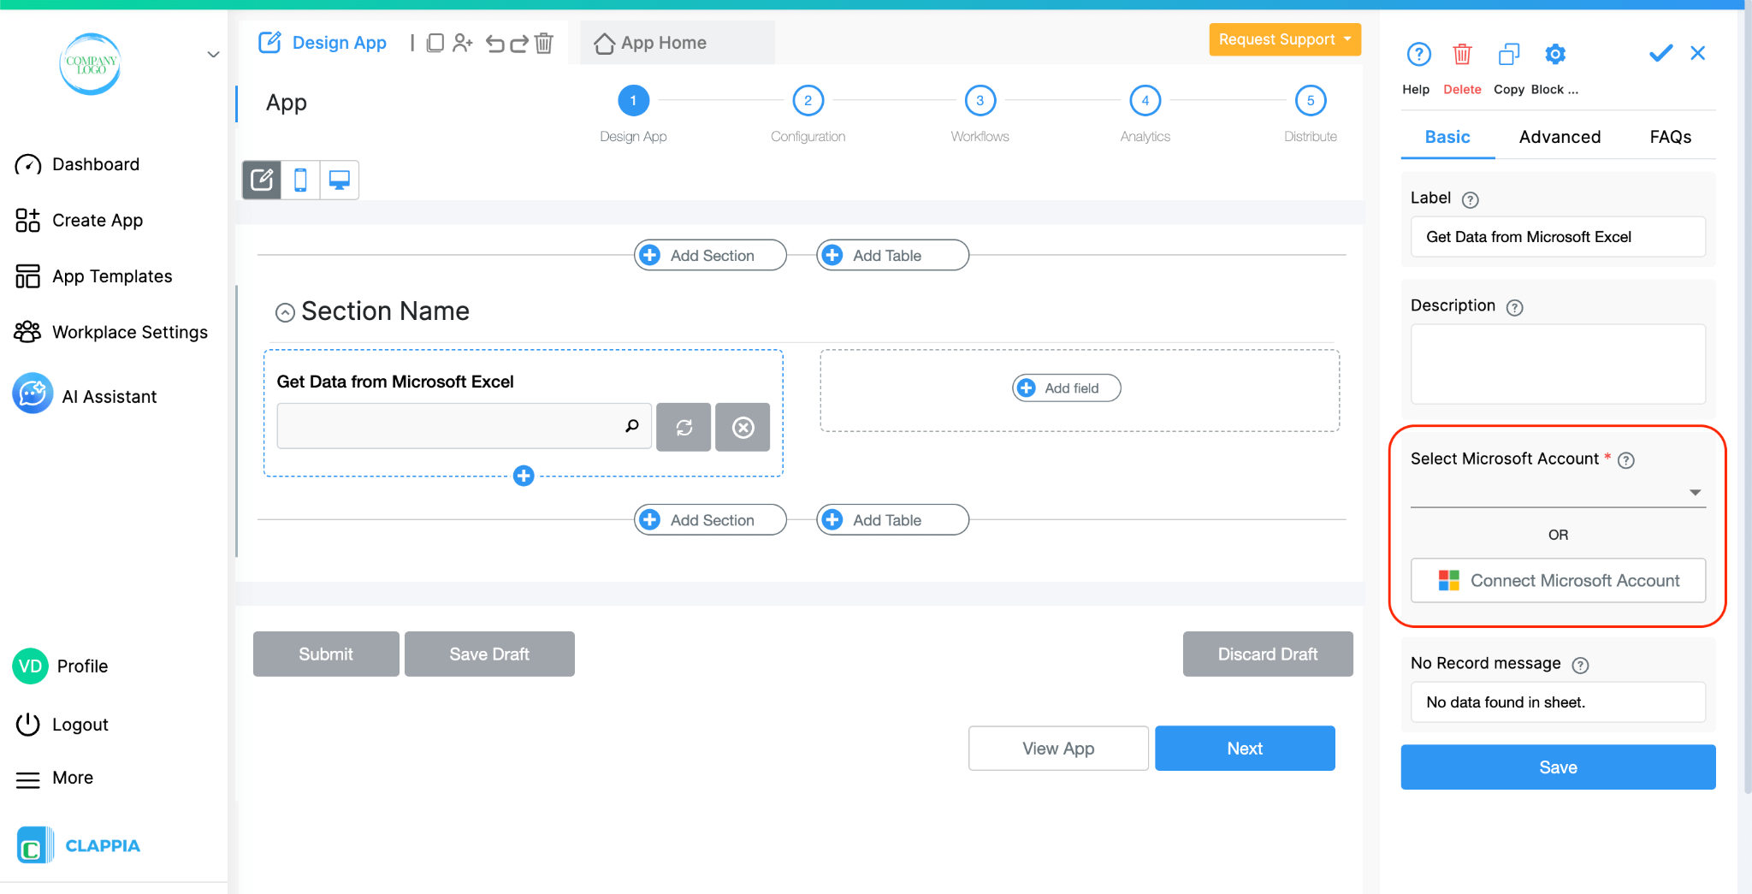The width and height of the screenshot is (1752, 894).
Task: Go to step 5 Distribute
Action: 1310,100
